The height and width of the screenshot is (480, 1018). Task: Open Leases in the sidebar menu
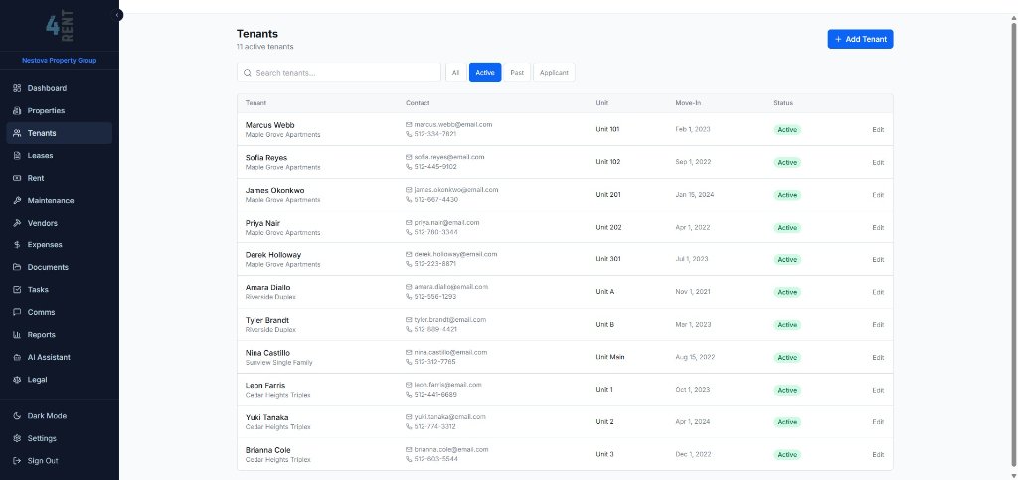59,156
